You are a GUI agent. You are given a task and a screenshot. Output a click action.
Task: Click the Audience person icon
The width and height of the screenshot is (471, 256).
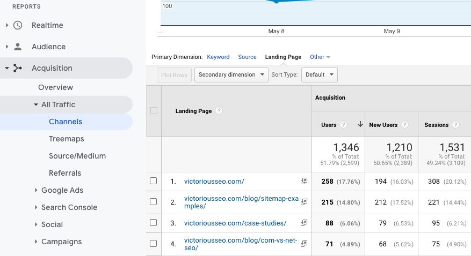pos(18,47)
